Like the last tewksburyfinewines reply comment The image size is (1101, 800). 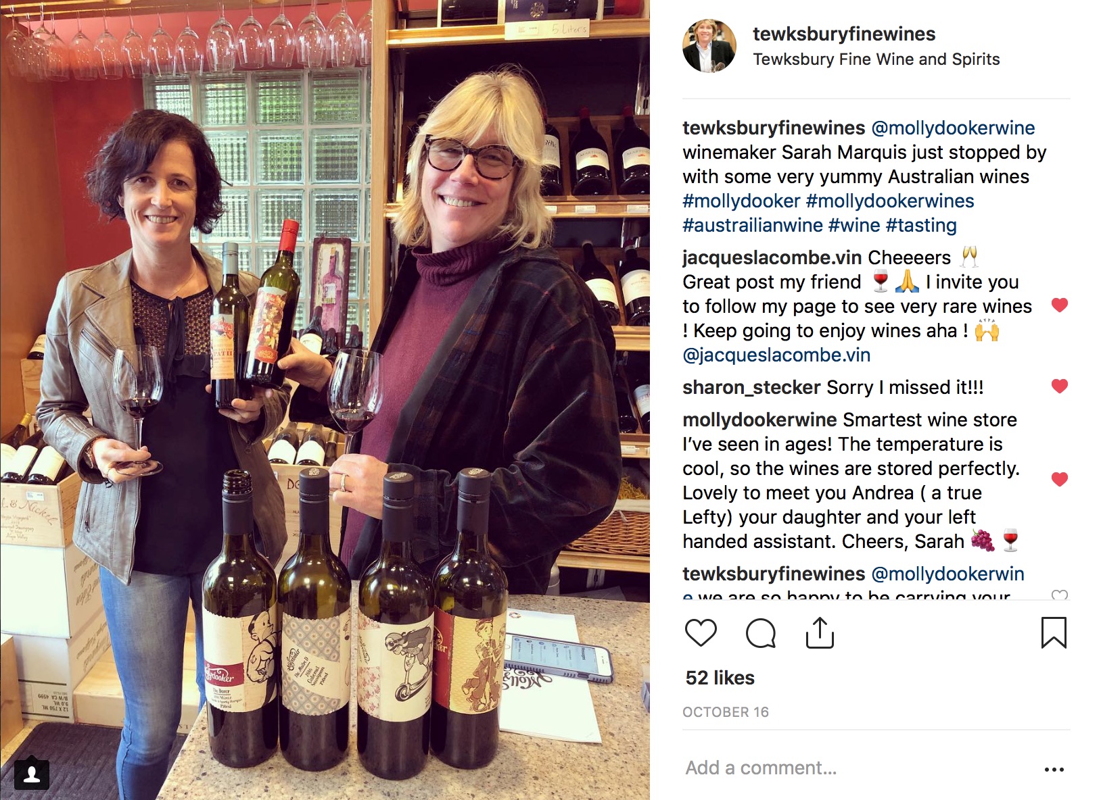pyautogui.click(x=1060, y=595)
